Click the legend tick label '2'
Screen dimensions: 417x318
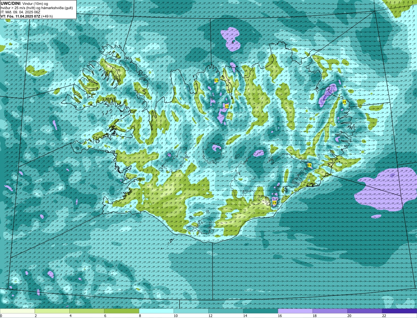coord(36,316)
